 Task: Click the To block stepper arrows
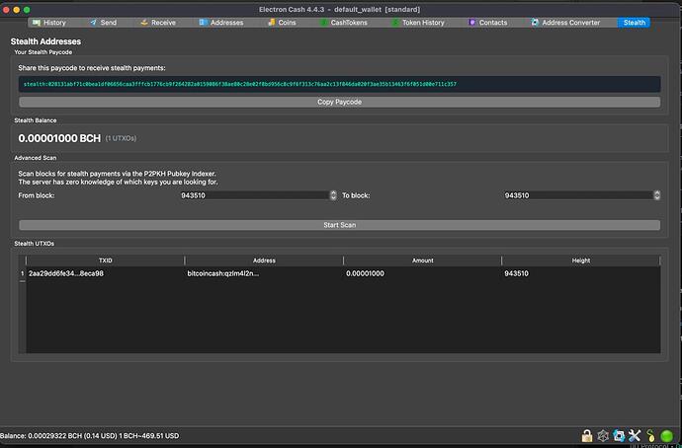click(x=656, y=195)
